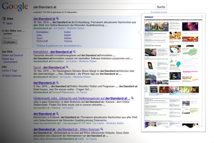The image size is (214, 143).
Task: Show preview for the rss-nachrichten derStandard.at result
Action: coord(57,114)
